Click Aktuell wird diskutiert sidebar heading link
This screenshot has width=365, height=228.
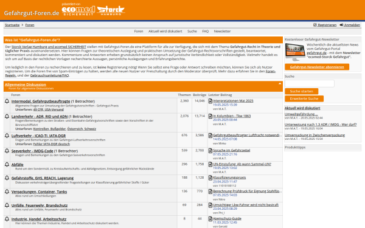tap(302, 108)
